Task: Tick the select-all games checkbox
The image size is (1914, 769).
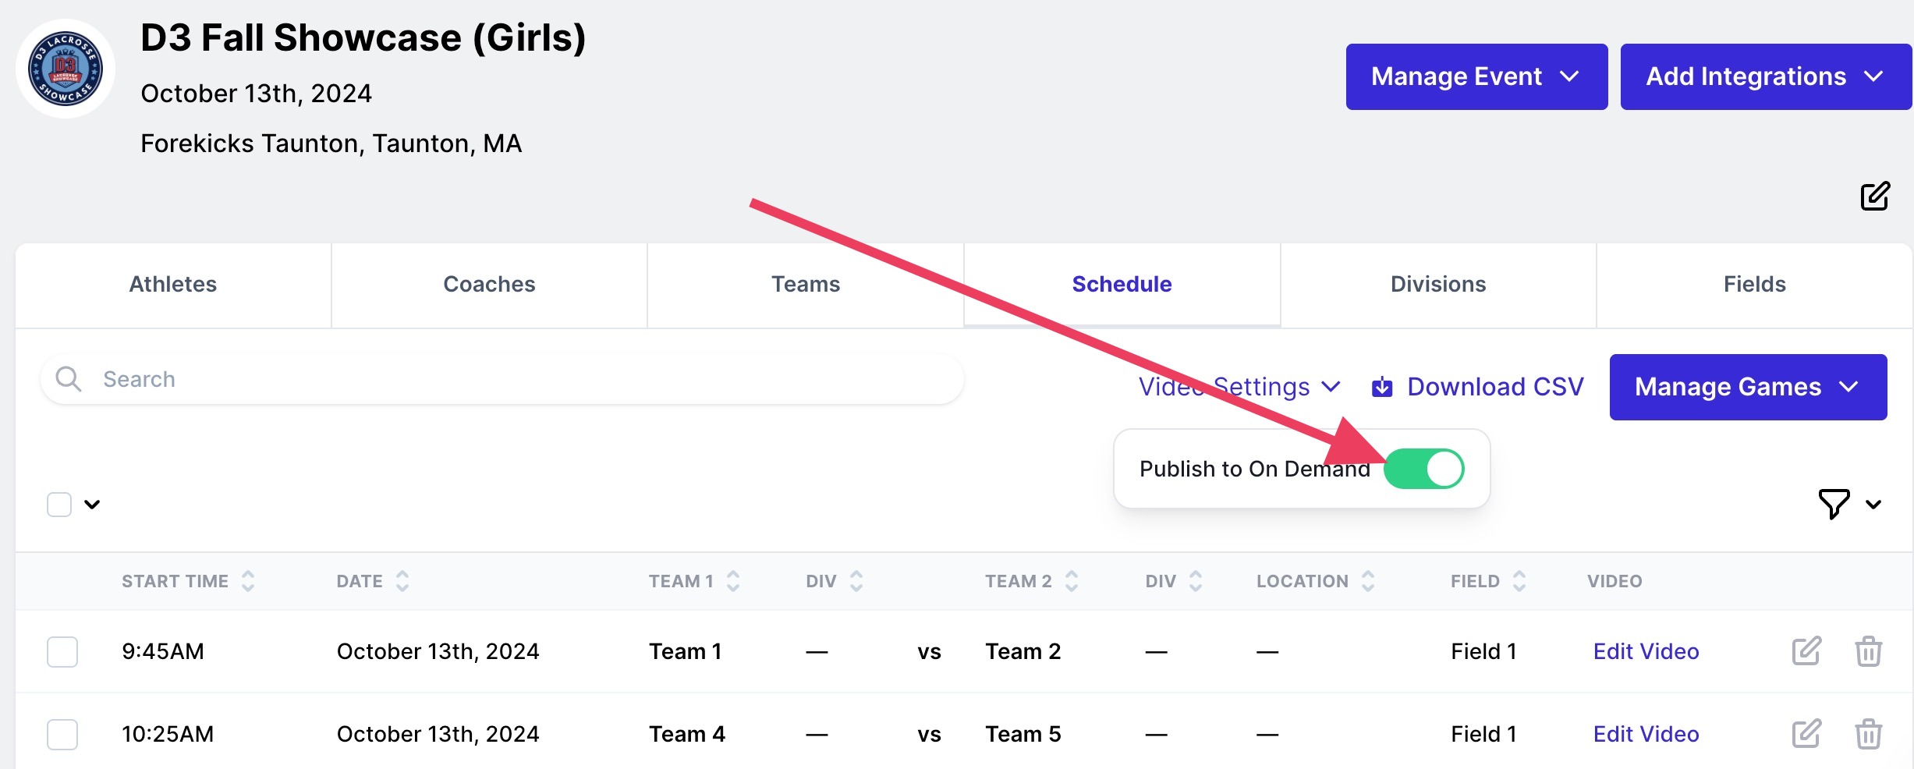Action: pyautogui.click(x=59, y=505)
